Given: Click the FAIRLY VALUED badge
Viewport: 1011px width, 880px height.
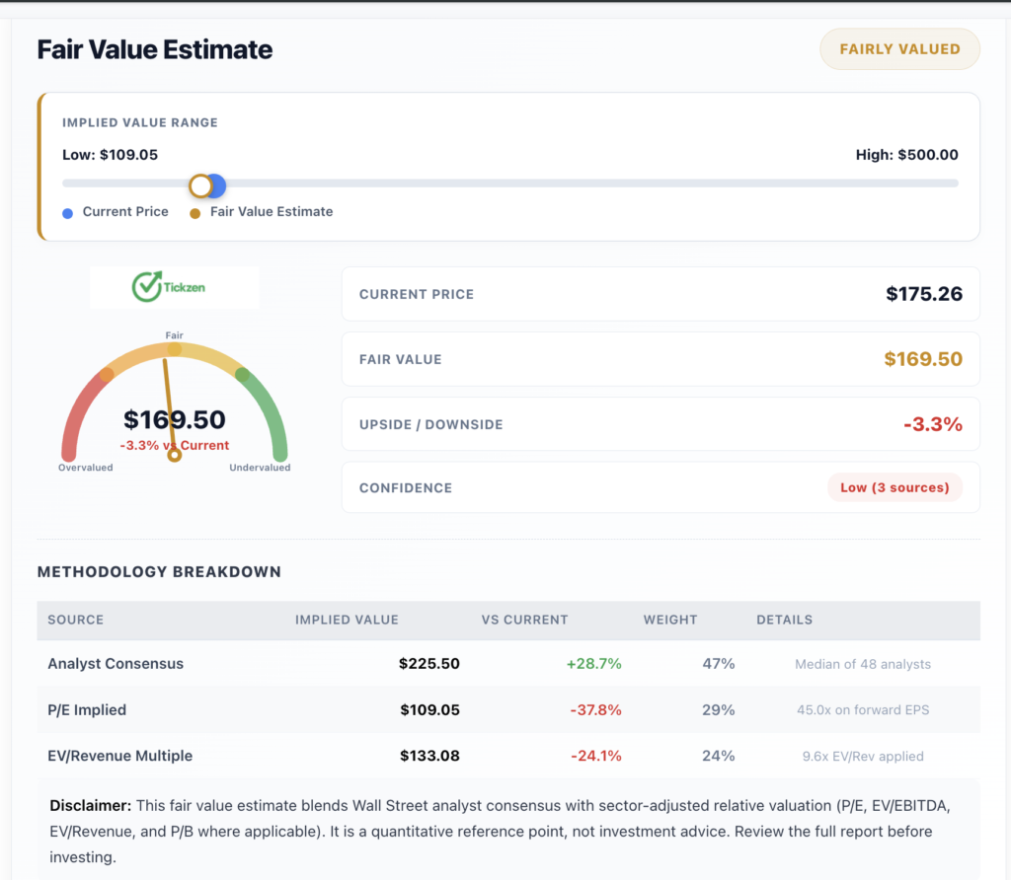Looking at the screenshot, I should tap(899, 49).
